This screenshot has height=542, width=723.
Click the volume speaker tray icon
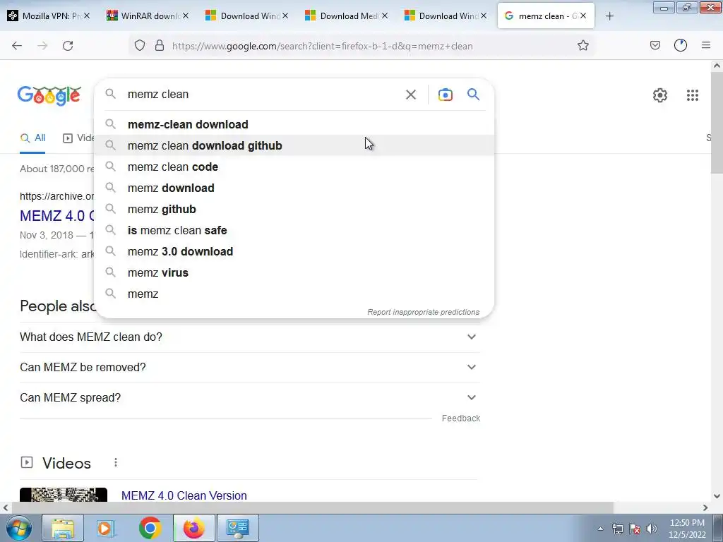point(651,529)
